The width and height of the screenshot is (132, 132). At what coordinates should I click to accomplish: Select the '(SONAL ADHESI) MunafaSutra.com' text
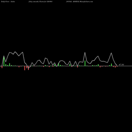pos(79,2)
